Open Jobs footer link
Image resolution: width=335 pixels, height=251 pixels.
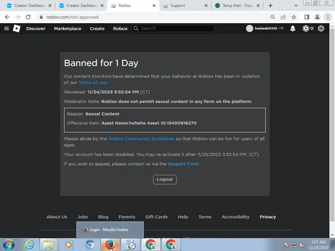(x=82, y=217)
